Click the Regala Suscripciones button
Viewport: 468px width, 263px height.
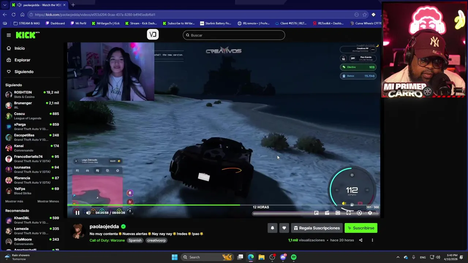tap(317, 228)
